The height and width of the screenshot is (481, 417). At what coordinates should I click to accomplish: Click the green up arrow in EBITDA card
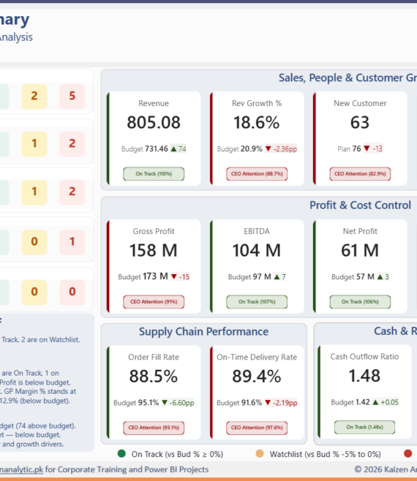(x=277, y=277)
